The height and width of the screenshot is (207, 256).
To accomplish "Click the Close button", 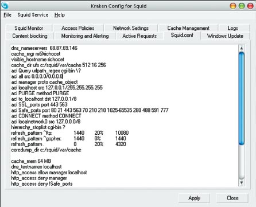I will (x=232, y=198).
